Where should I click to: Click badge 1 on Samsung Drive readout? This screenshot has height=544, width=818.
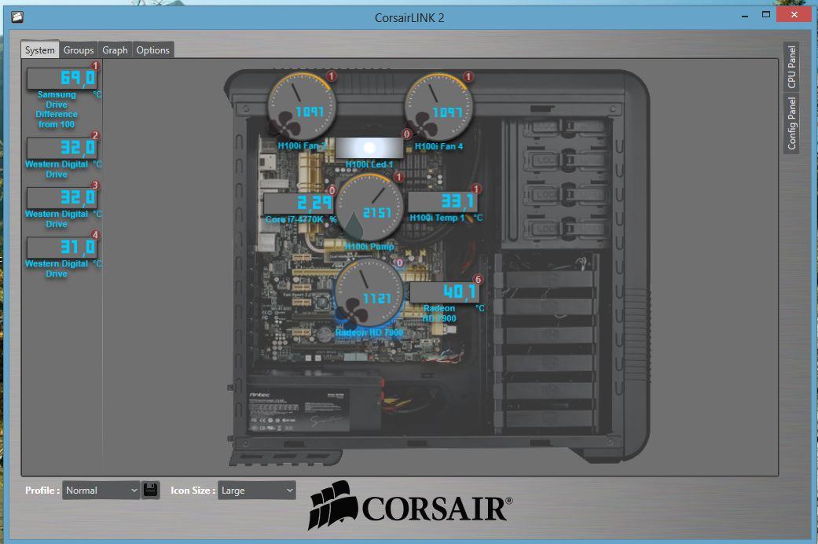tap(95, 66)
